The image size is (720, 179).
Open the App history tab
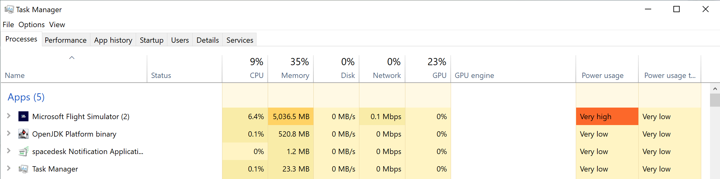[x=113, y=40]
